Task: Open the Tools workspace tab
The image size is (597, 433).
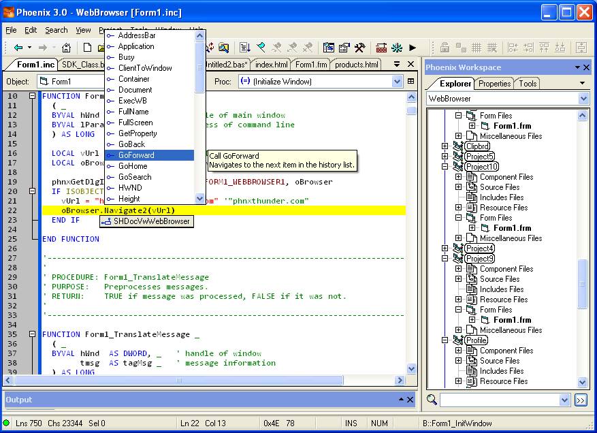Action: tap(528, 84)
